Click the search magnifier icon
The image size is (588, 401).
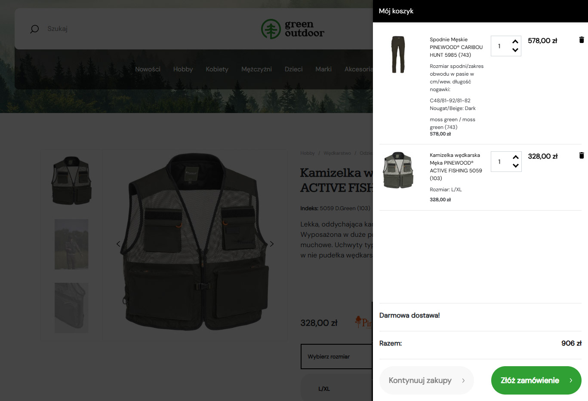(x=34, y=29)
